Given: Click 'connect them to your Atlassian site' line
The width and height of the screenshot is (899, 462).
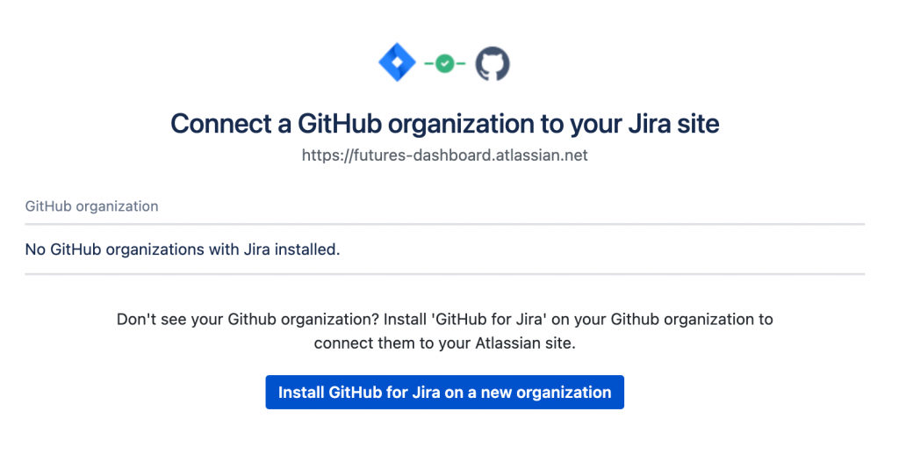Looking at the screenshot, I should (444, 343).
